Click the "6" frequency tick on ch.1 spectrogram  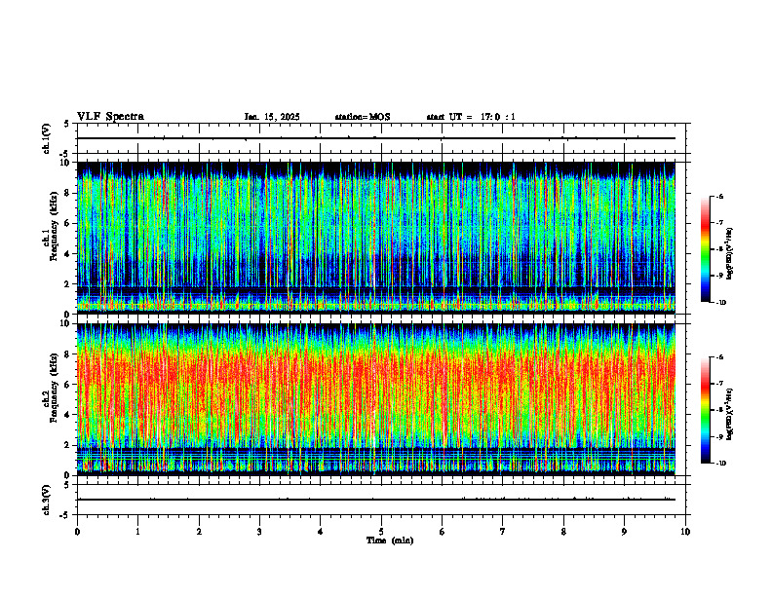tap(68, 223)
